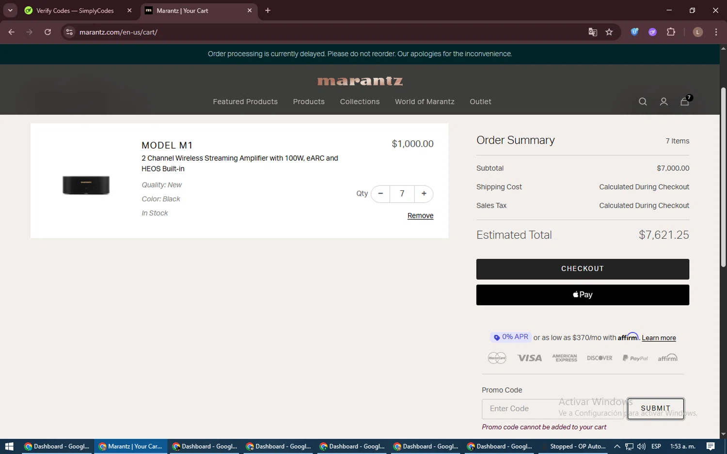Open Stopped - OP Auto taskbar item
Image resolution: width=727 pixels, height=454 pixels.
pyautogui.click(x=573, y=446)
